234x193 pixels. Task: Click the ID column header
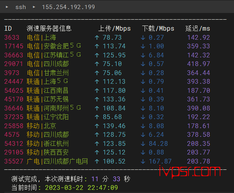click(8, 28)
